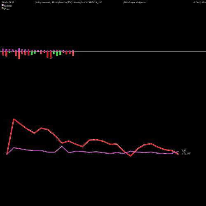Image resolution: width=206 pixels, height=206 pixels.
Task: Click the Dhabriya Polywood company name text
Action: tap(134, 2)
